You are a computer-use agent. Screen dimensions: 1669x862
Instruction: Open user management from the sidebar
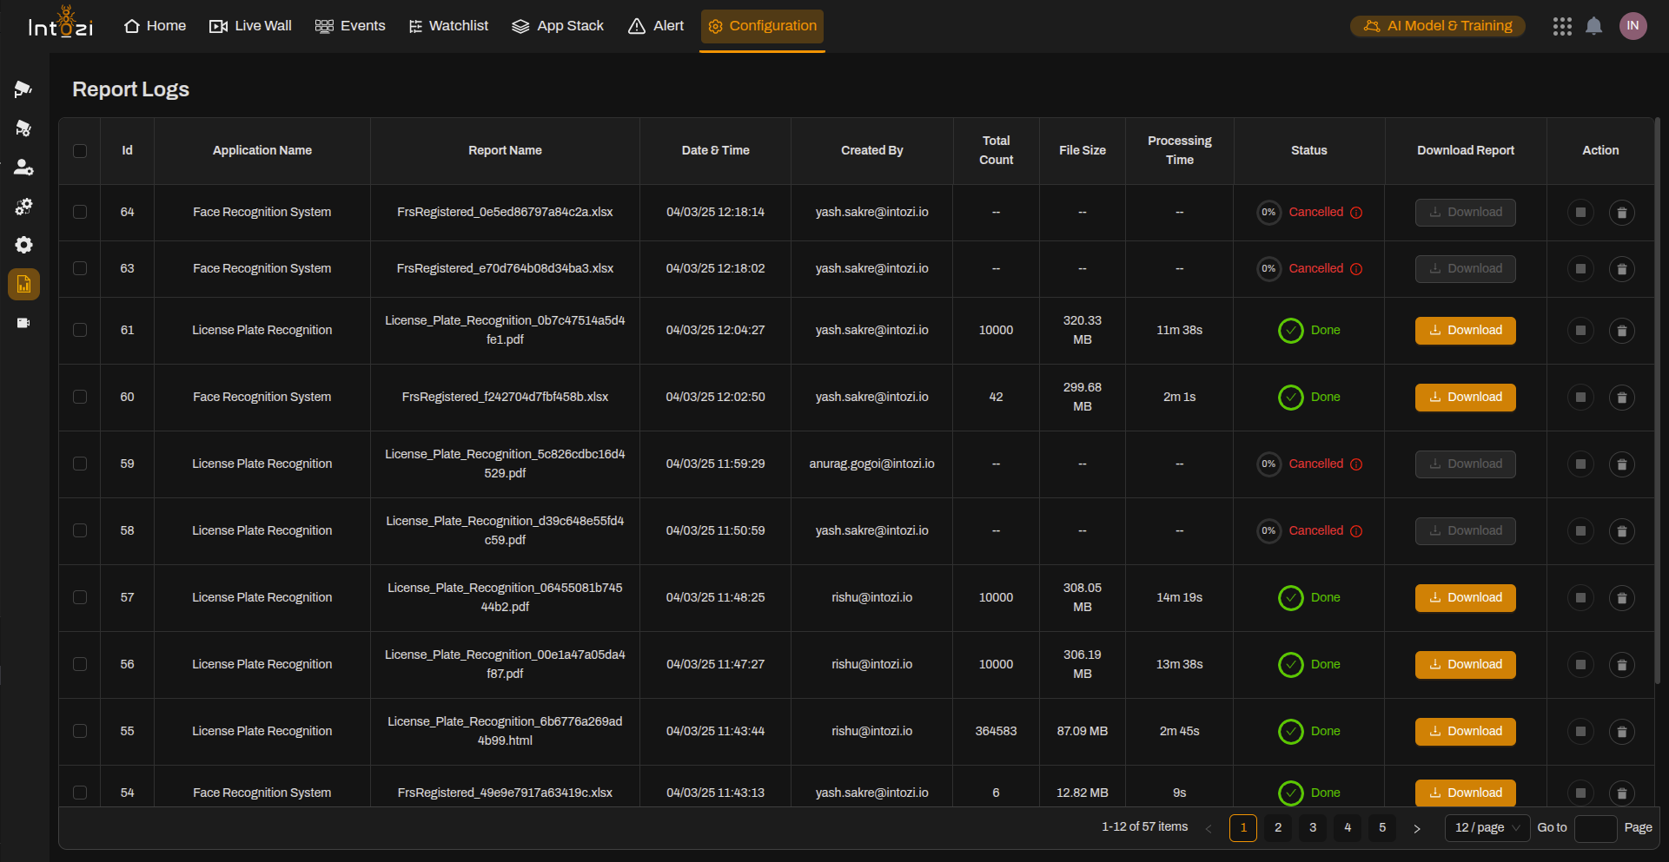pyautogui.click(x=23, y=168)
